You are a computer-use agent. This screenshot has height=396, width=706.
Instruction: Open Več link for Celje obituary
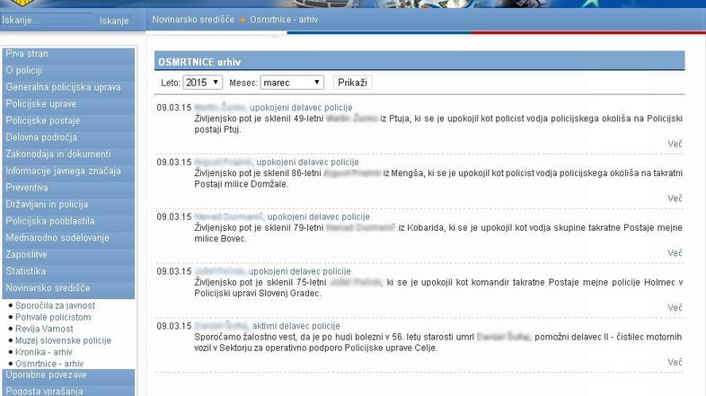point(675,363)
